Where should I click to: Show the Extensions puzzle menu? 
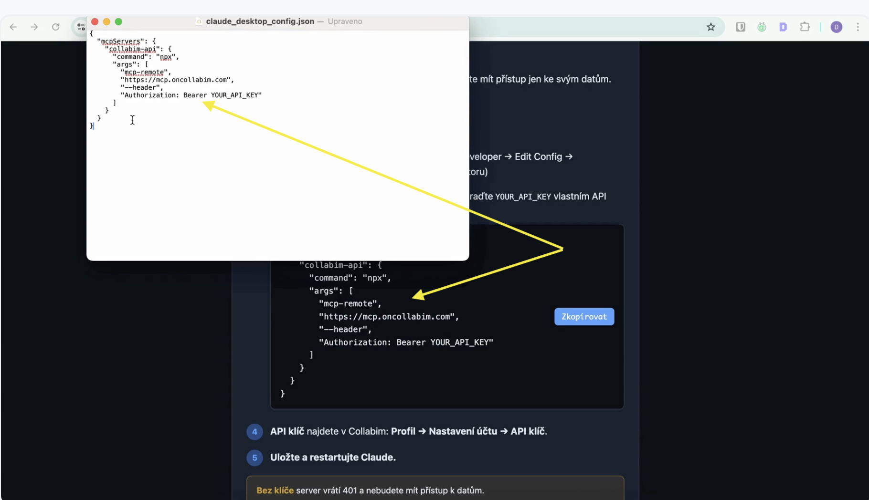click(x=805, y=27)
